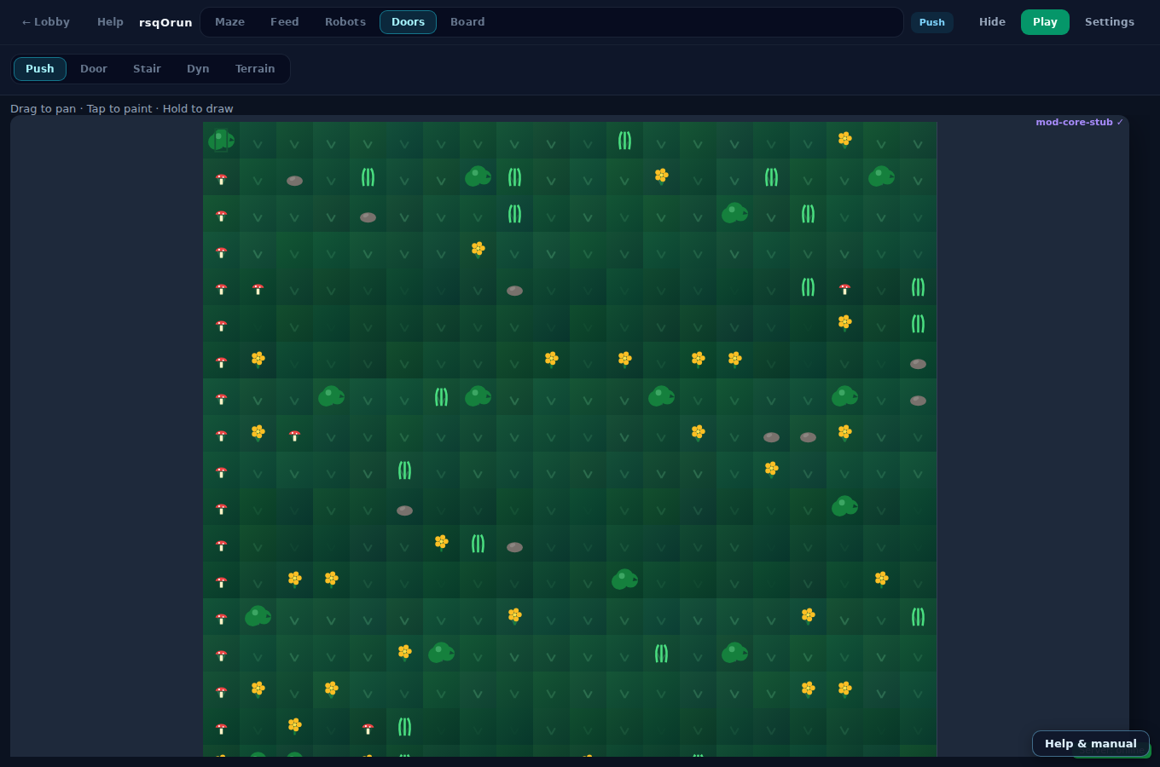Click the Hide button
The height and width of the screenshot is (767, 1160).
click(x=992, y=22)
